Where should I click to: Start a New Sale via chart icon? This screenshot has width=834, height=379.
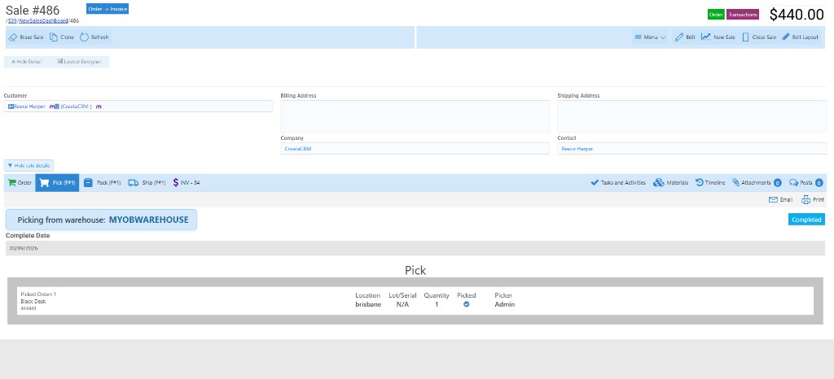click(706, 37)
